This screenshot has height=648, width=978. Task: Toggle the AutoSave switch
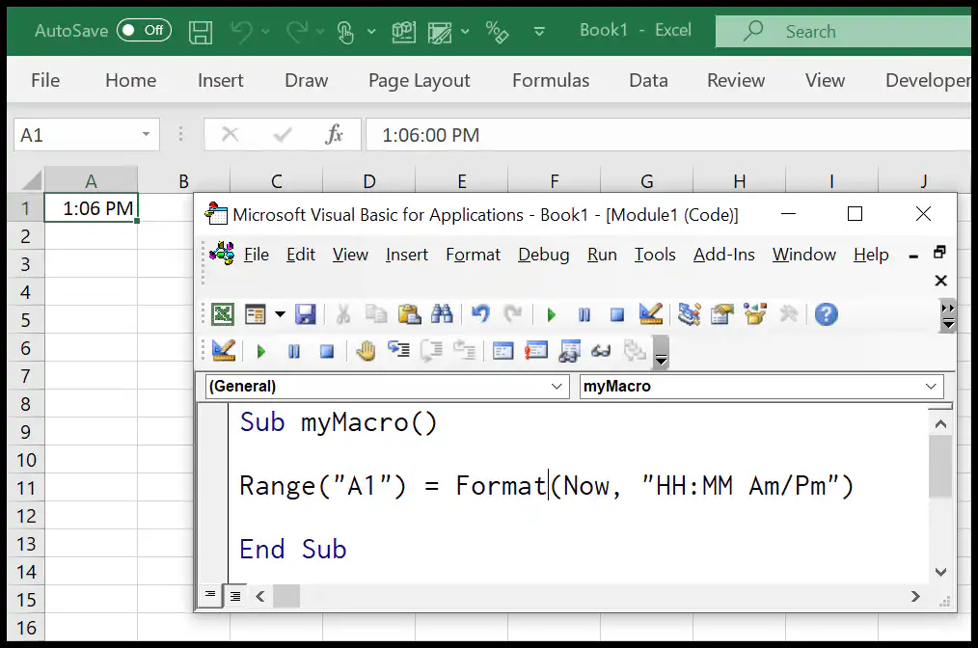pyautogui.click(x=144, y=30)
